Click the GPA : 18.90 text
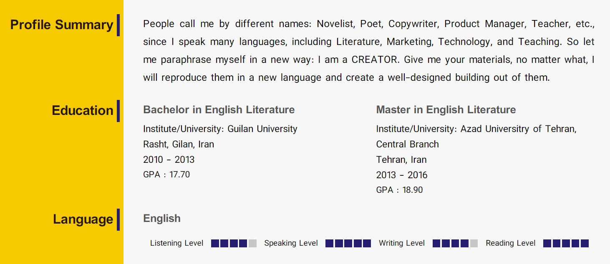Image resolution: width=610 pixels, height=264 pixels. click(x=399, y=190)
